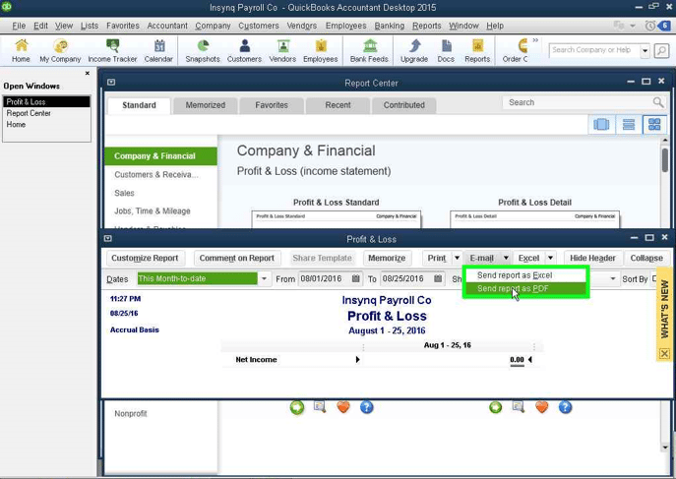Close the Open Windows panel
The width and height of the screenshot is (676, 479).
pyautogui.click(x=88, y=73)
